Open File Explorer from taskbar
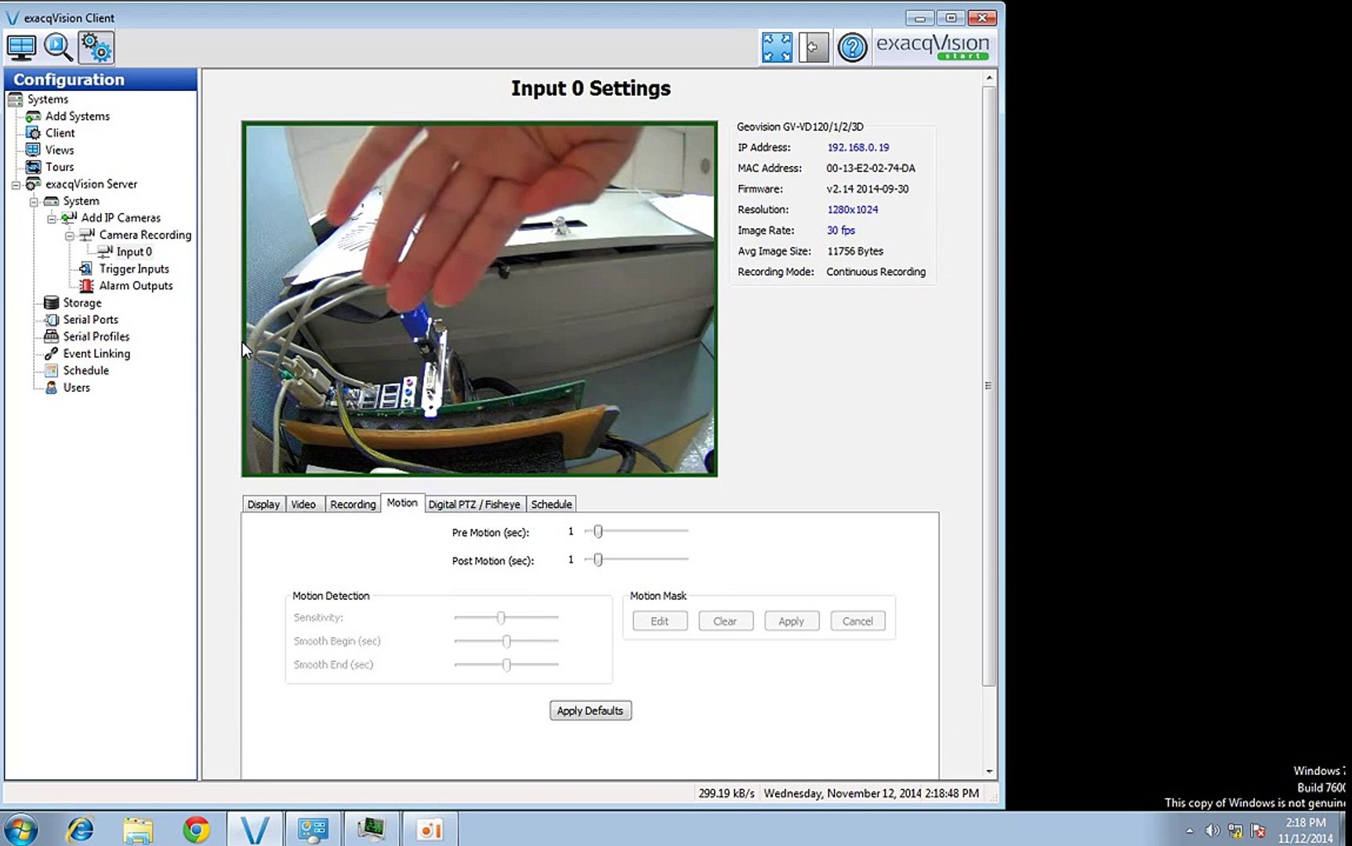This screenshot has width=1352, height=846. [138, 830]
